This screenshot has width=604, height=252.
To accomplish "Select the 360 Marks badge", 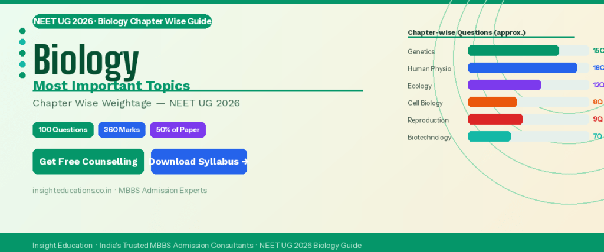I will 122,130.
